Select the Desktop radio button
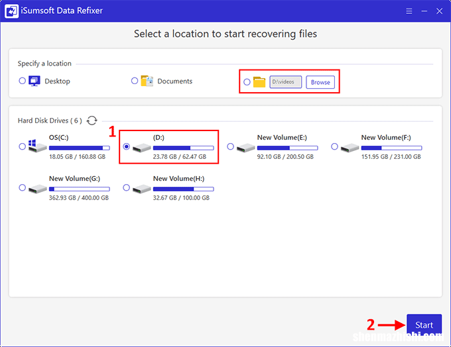This screenshot has height=347, width=451. click(x=22, y=81)
